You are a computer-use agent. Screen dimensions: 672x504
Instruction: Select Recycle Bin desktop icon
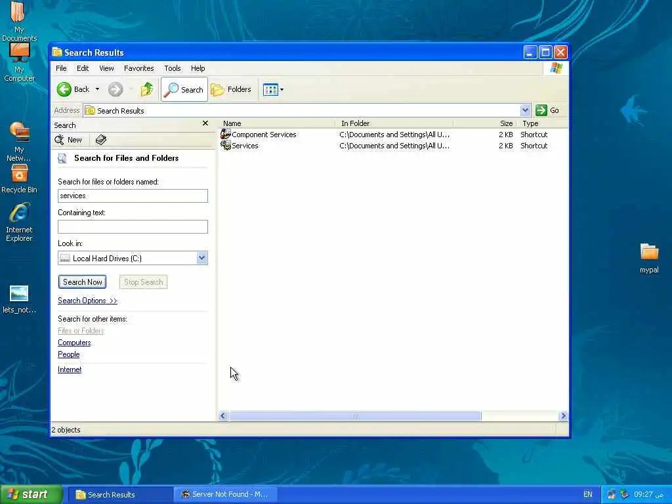pos(19,179)
